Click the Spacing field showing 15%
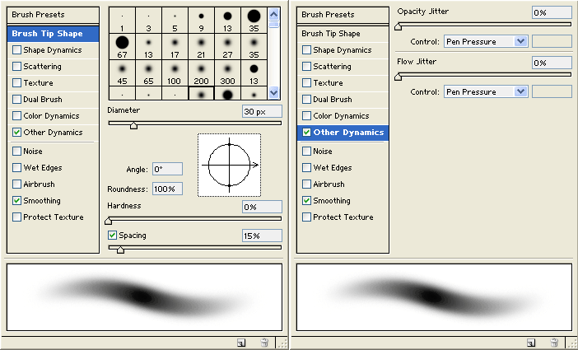Screen dimensions: 578x350 pyautogui.click(x=262, y=236)
